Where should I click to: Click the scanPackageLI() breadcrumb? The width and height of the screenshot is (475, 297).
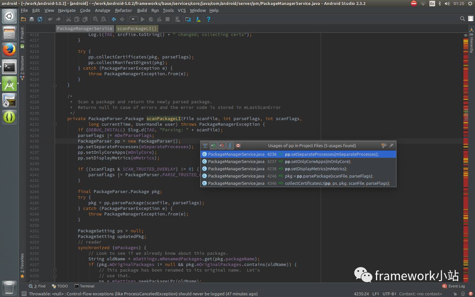click(137, 28)
